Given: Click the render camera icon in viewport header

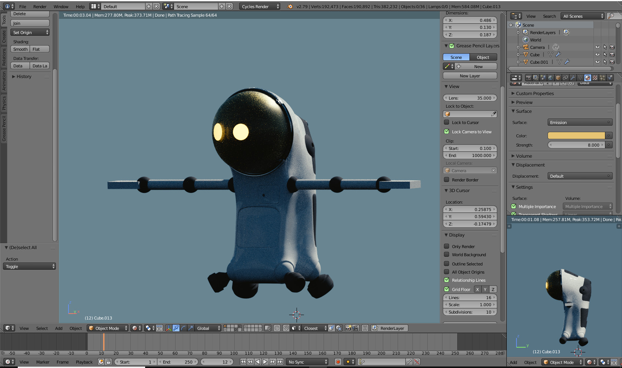Looking at the screenshot, I should click(x=348, y=328).
